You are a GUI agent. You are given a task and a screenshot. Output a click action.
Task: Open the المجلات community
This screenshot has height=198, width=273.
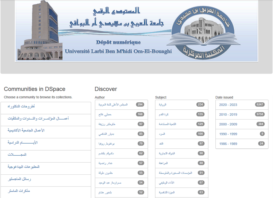coord(17,155)
